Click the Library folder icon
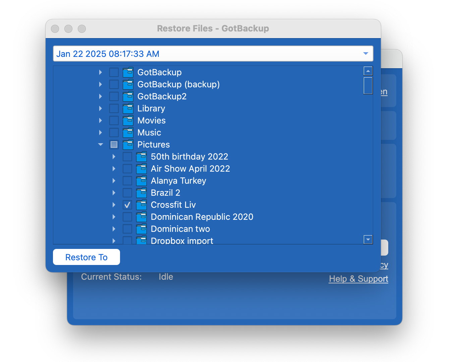 (x=128, y=108)
